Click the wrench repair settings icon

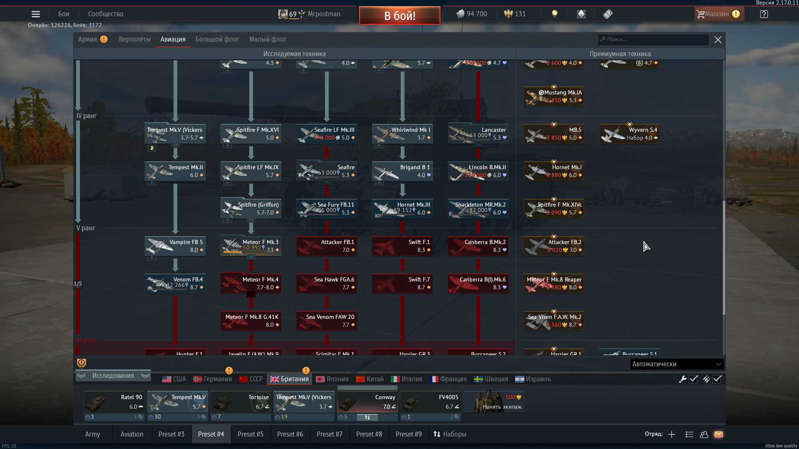[682, 379]
